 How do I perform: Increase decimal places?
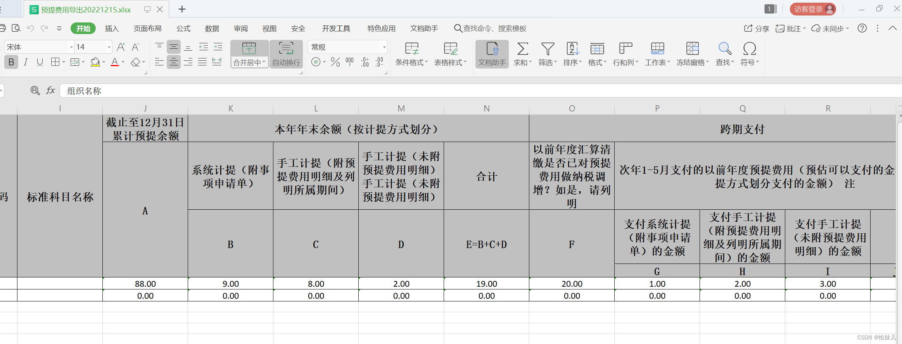365,62
